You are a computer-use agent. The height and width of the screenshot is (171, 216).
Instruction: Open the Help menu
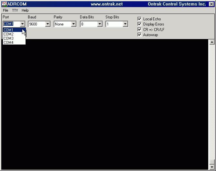[x=25, y=10]
